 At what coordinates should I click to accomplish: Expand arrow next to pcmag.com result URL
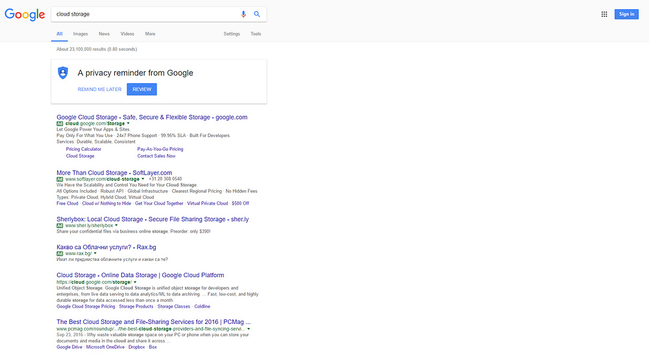[x=249, y=328]
